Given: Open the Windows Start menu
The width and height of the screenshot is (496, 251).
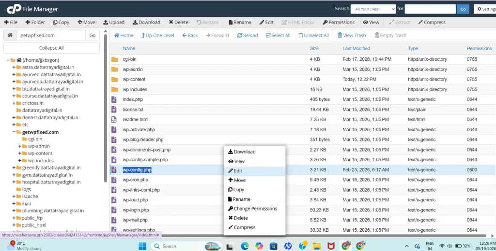Looking at the screenshot, I should pyautogui.click(x=142, y=246).
